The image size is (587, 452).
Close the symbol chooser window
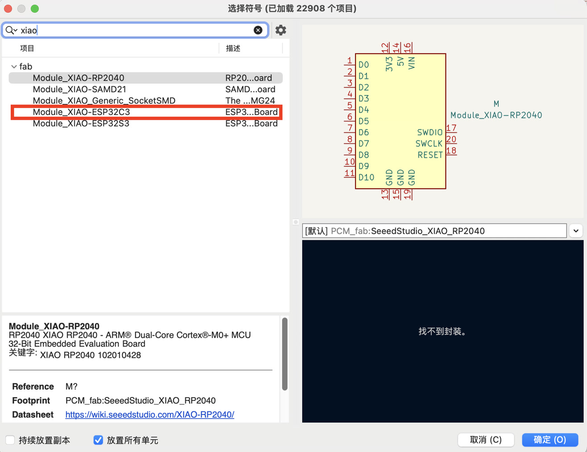[x=8, y=8]
